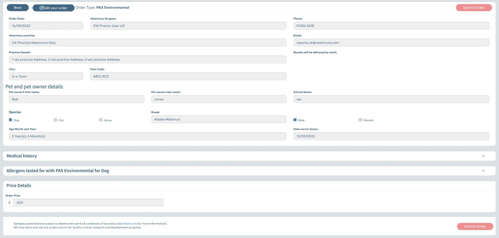Image resolution: width=499 pixels, height=238 pixels.
Task: Click the Species label
Action: [15, 112]
